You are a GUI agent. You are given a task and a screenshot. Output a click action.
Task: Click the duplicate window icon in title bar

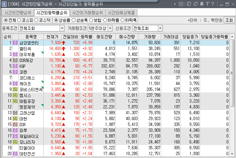[x=195, y=4]
